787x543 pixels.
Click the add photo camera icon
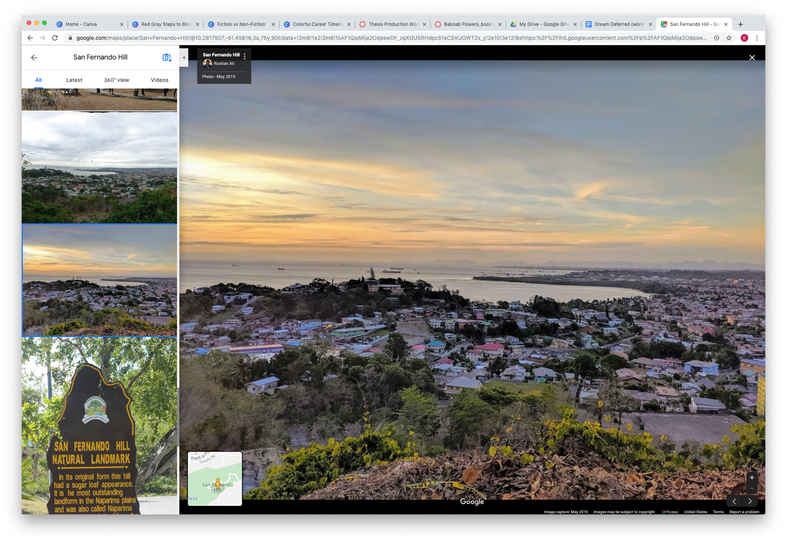click(x=167, y=57)
